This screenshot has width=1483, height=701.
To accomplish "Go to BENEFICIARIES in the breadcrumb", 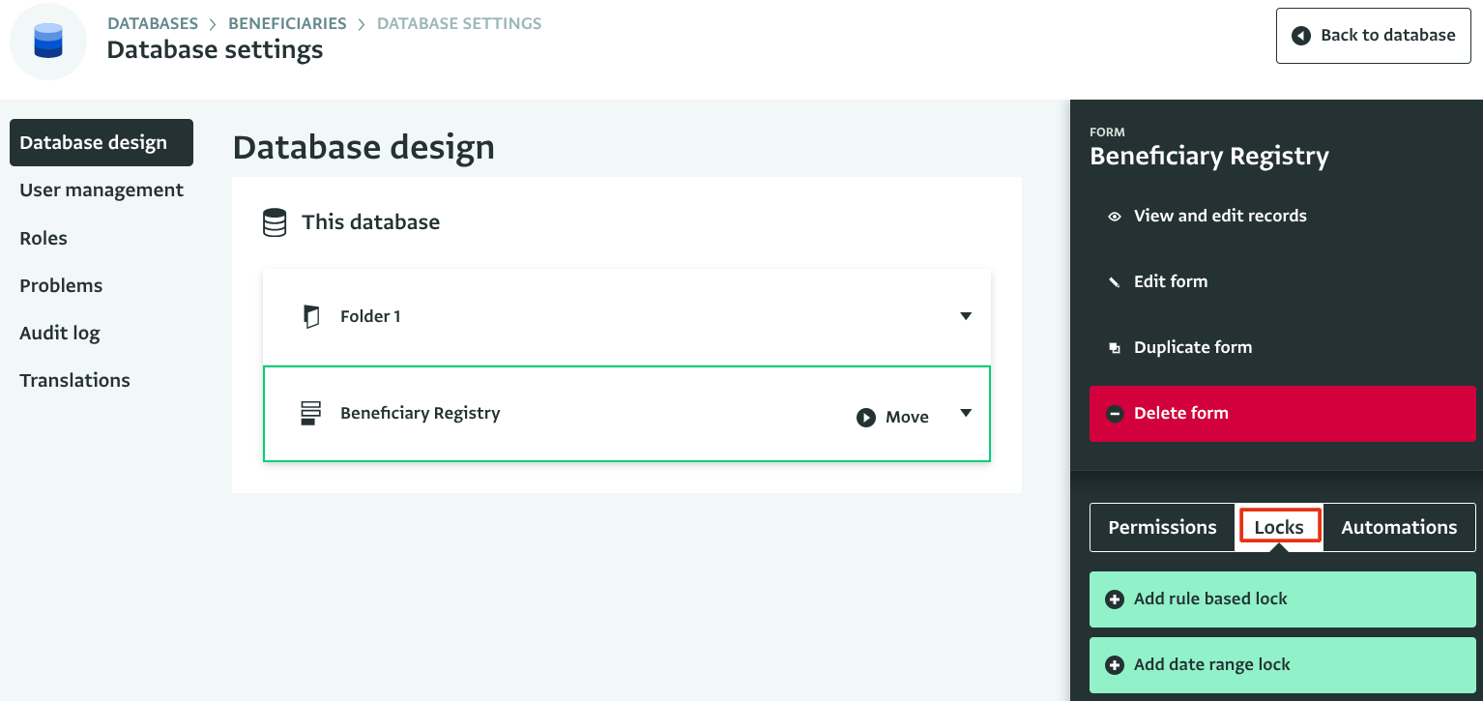I will tap(287, 23).
